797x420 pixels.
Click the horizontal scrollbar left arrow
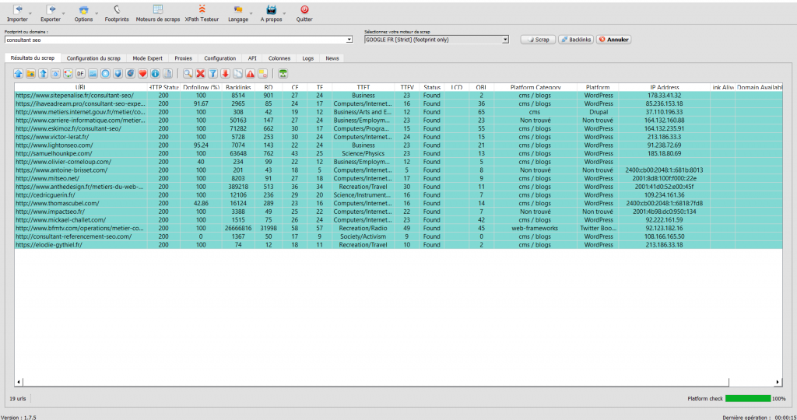click(x=19, y=382)
